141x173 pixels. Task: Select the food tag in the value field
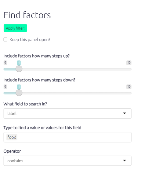(x=12, y=137)
